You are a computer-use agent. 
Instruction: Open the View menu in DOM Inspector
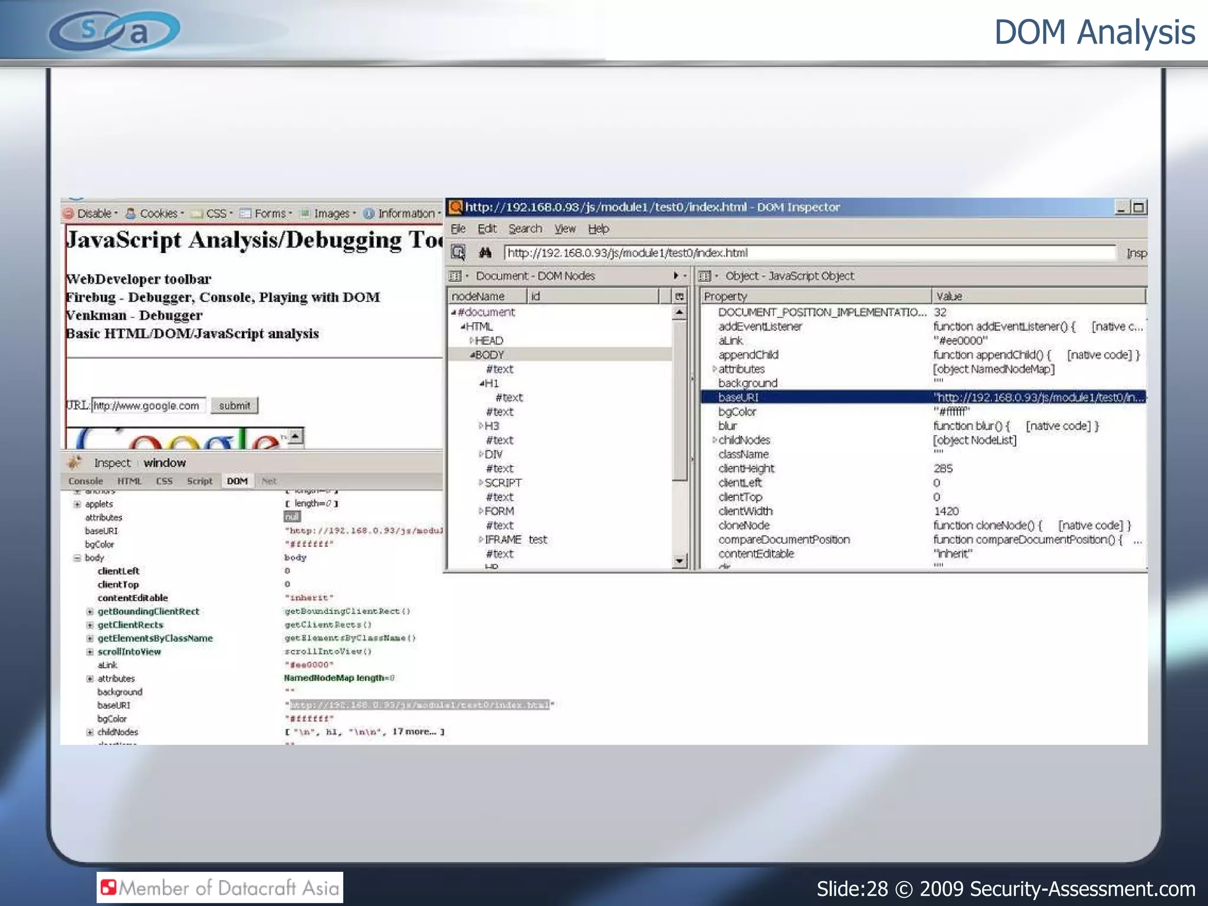pyautogui.click(x=564, y=229)
